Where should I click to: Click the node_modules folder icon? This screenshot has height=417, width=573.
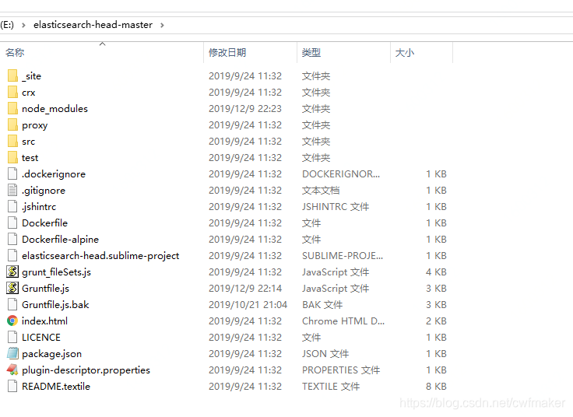(12, 108)
